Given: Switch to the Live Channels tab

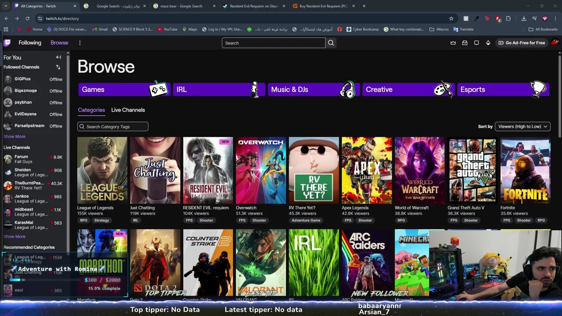Looking at the screenshot, I should point(128,110).
